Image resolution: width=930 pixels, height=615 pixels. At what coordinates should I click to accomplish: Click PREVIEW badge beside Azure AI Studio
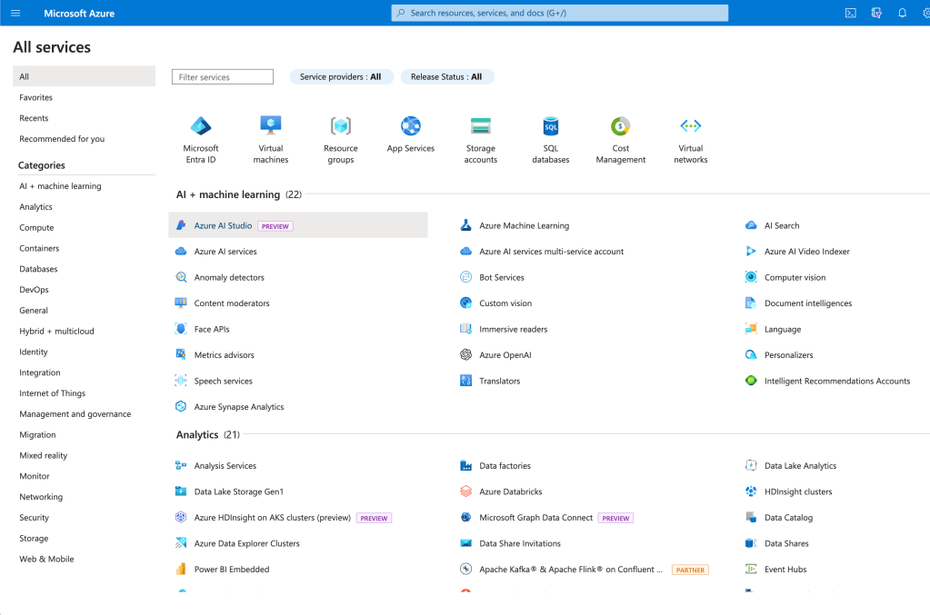[275, 226]
